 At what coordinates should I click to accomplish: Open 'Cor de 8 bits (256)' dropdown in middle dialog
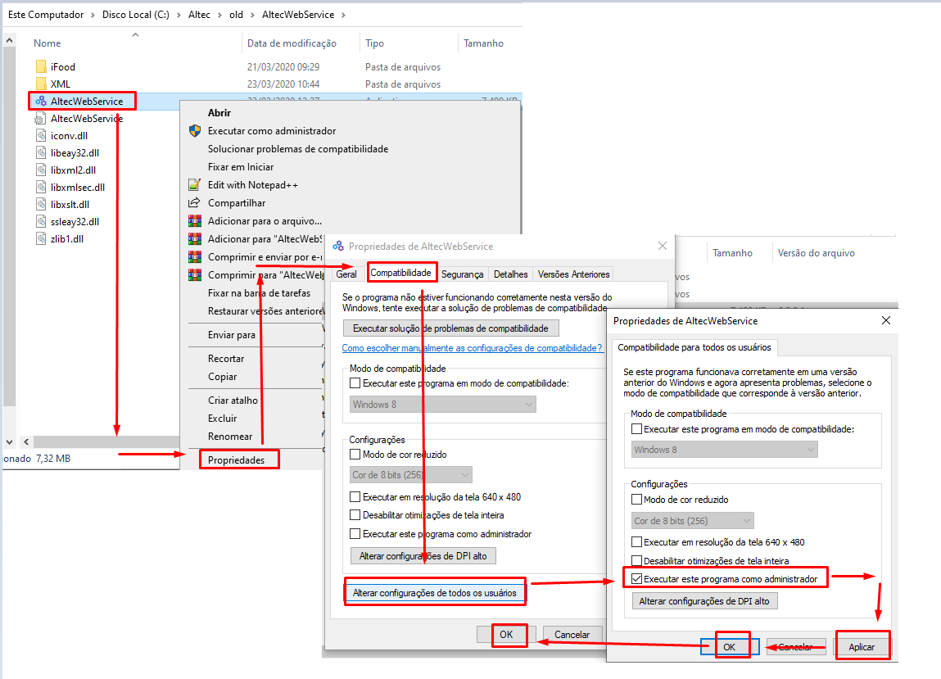tap(411, 475)
